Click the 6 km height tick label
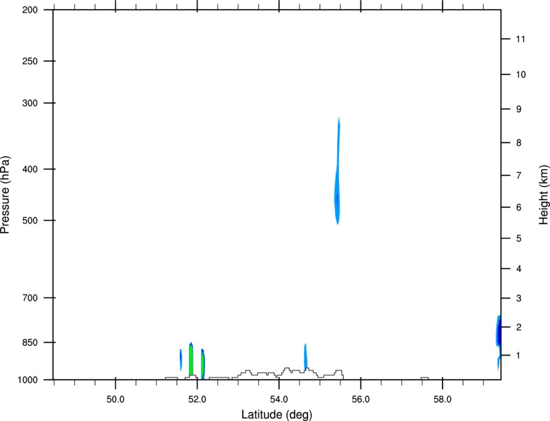550x421 pixels. coord(519,207)
